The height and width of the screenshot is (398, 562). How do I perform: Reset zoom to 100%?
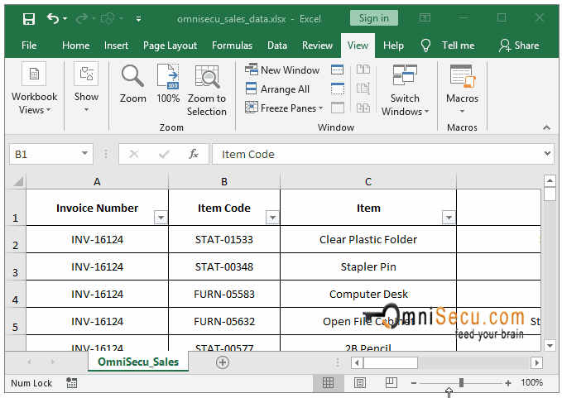click(x=168, y=84)
